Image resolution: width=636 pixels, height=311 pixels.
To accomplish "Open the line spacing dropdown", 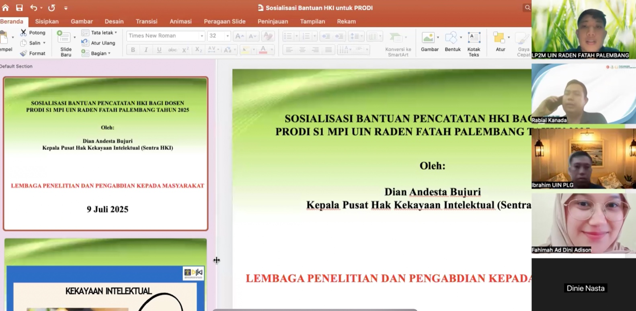I will tap(362, 36).
